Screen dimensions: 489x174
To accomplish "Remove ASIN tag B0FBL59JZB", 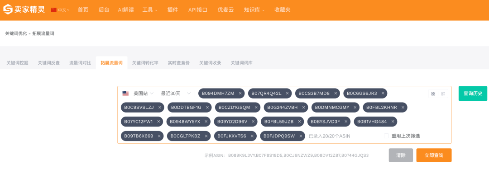I will (299, 122).
